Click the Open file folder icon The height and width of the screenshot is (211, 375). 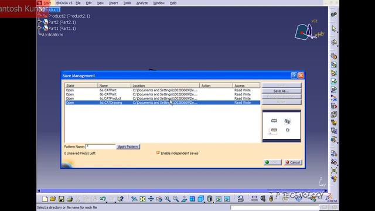(x=53, y=199)
